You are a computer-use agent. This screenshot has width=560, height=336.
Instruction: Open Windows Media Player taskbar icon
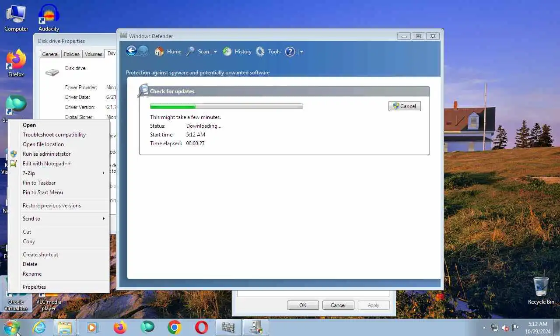(92, 327)
